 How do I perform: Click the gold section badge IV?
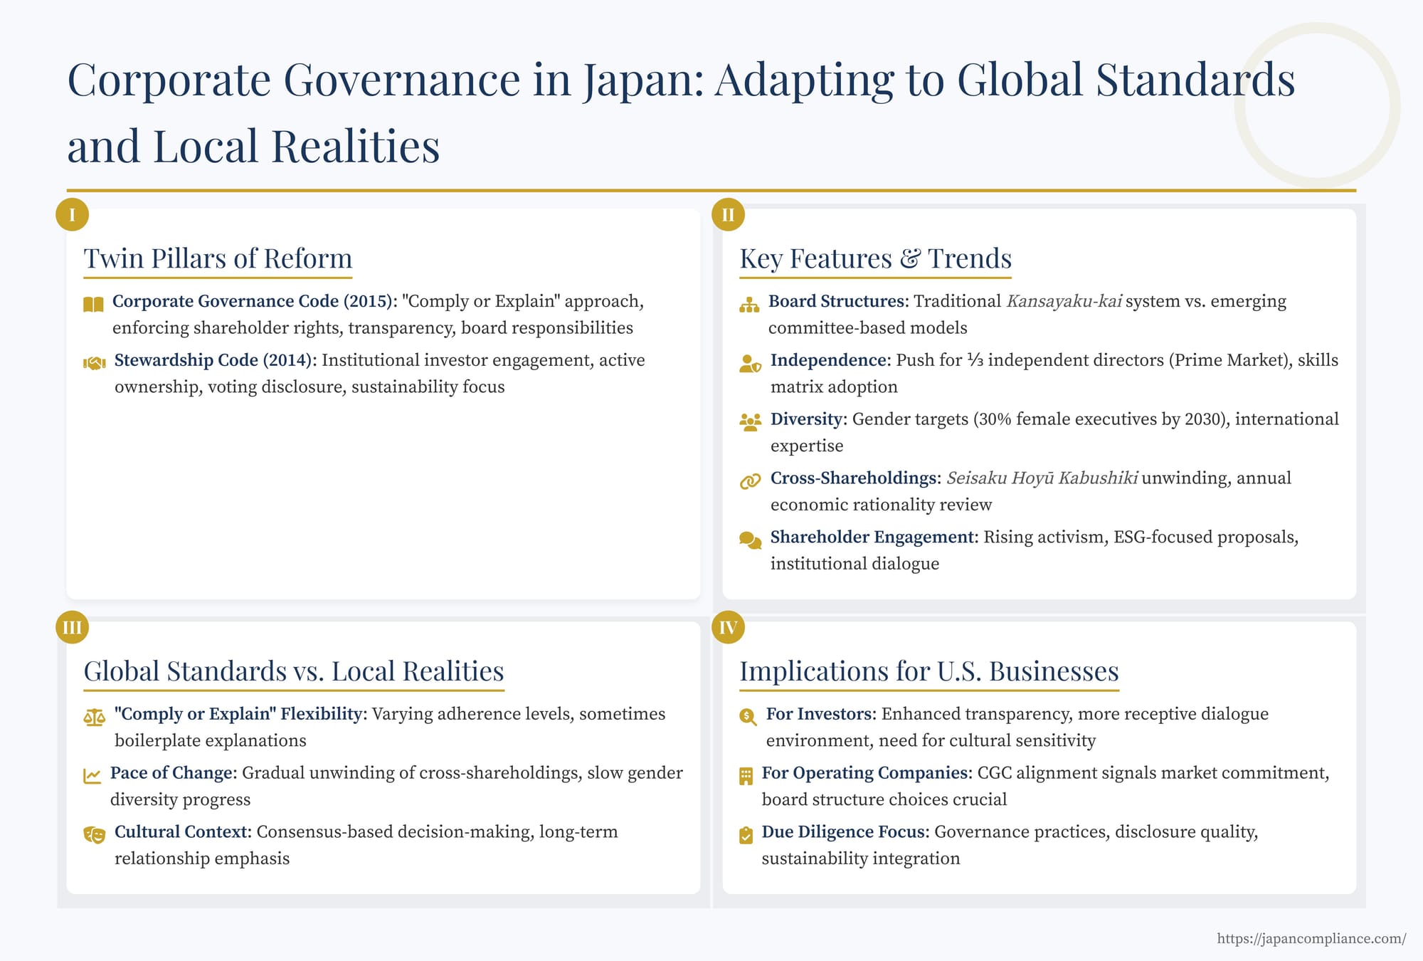728,627
